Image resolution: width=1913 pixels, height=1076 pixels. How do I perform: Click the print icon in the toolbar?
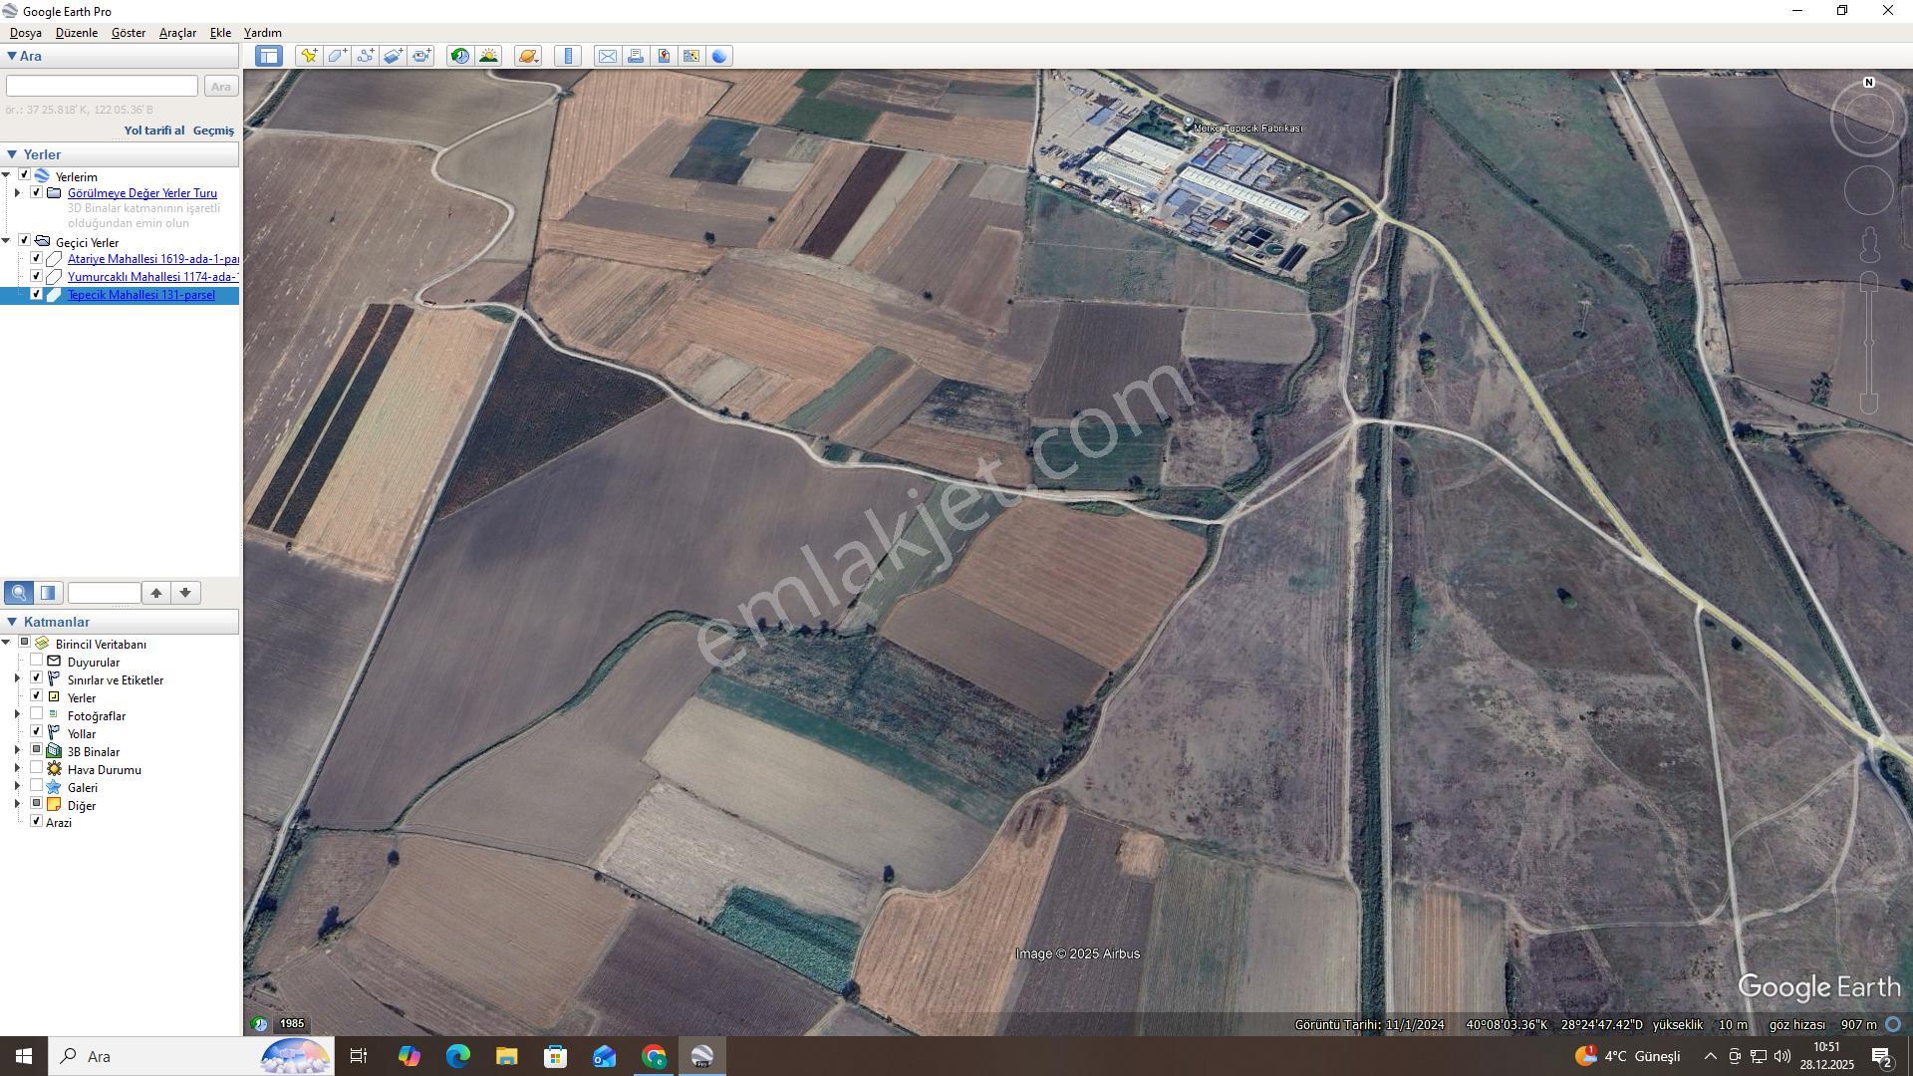pos(635,56)
